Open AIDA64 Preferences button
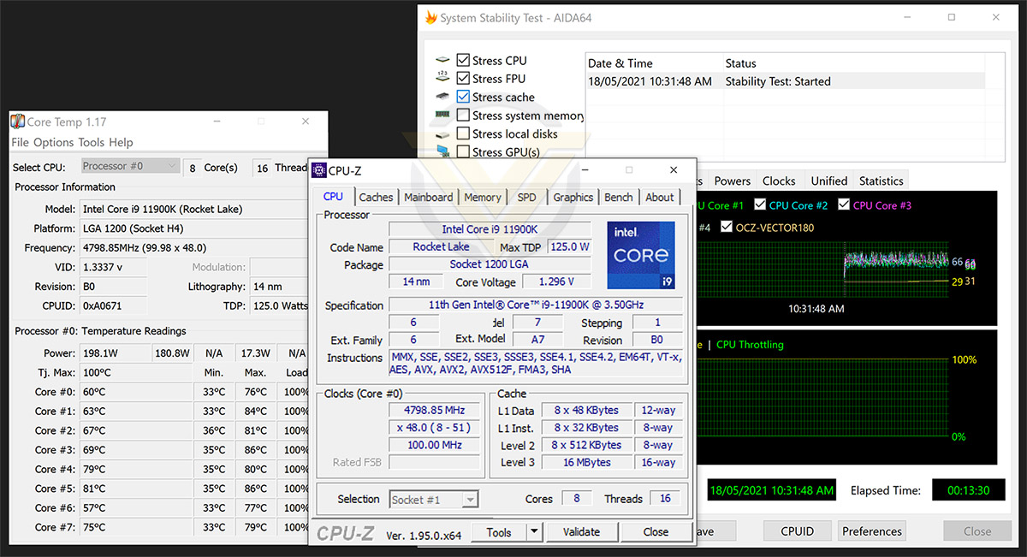Image resolution: width=1027 pixels, height=557 pixels. (872, 531)
